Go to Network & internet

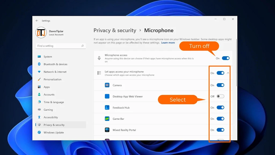(61, 72)
